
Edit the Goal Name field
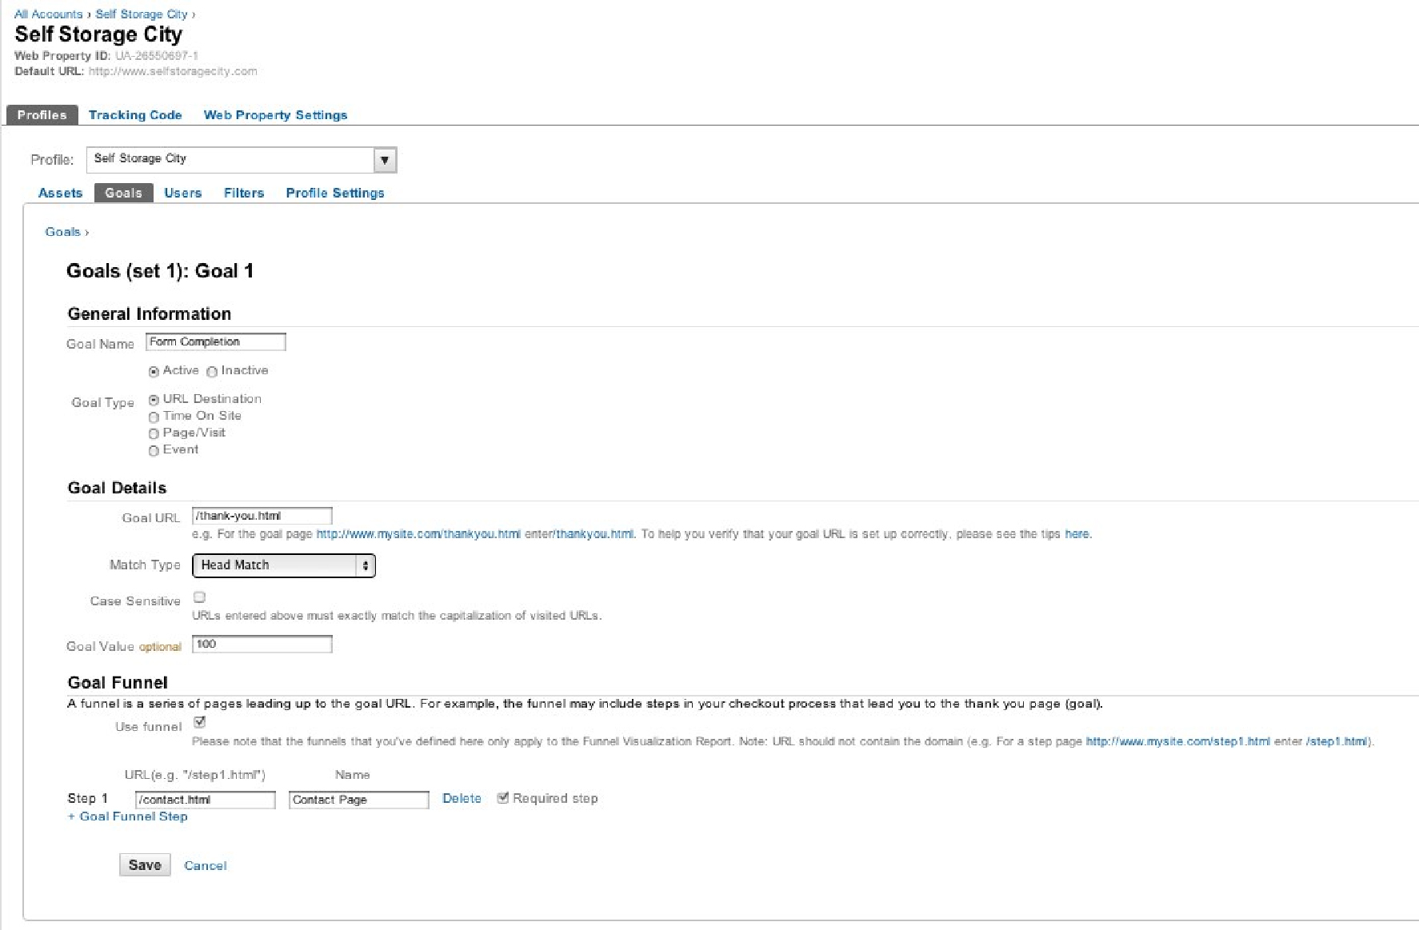tap(216, 342)
